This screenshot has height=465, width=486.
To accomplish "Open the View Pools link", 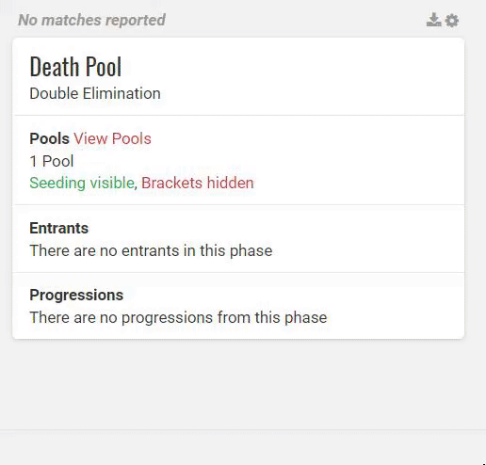I will (112, 138).
